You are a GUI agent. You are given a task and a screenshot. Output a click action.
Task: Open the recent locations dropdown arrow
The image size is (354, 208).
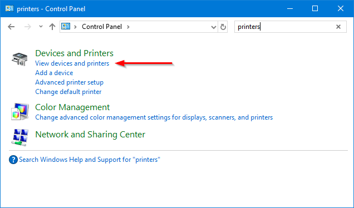(x=41, y=27)
